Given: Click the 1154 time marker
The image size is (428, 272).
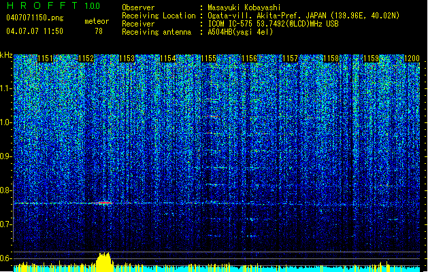Looking at the screenshot, I should [167, 58].
